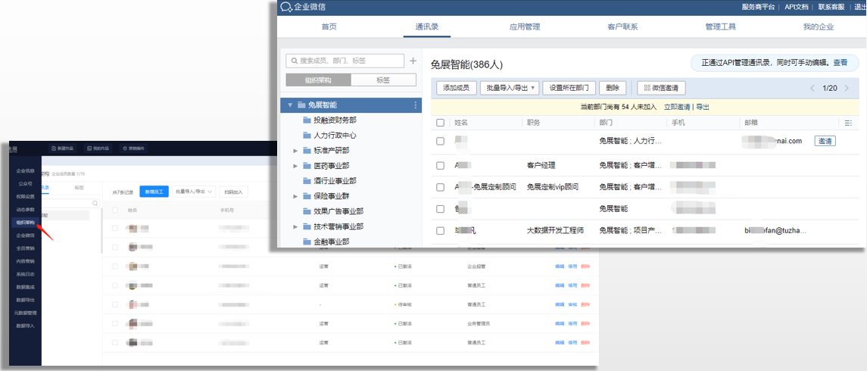The width and height of the screenshot is (867, 371).
Task: Click the 立即邀请 link
Action: (x=678, y=107)
